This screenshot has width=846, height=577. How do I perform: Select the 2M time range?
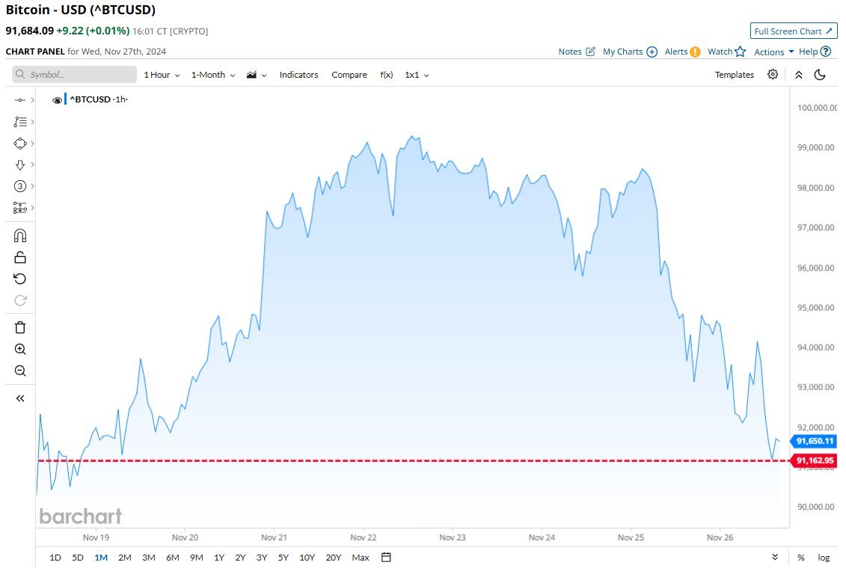[x=125, y=558]
